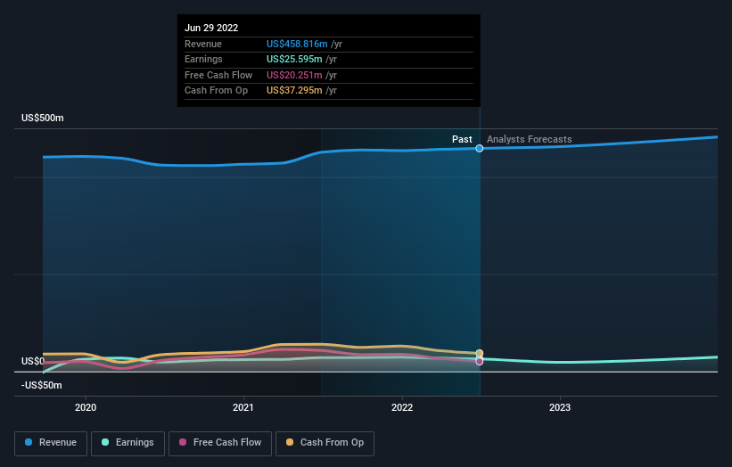Click the 2020 x-axis label
732x467 pixels.
86,407
